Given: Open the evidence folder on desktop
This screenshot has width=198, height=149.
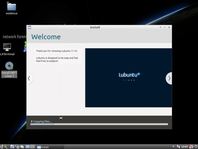Looking at the screenshot, I should (x=12, y=9).
